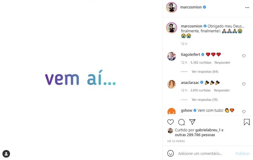Like tiagoleifert's comment
Image resolution: width=253 pixels, height=160 pixels.
pos(244,56)
